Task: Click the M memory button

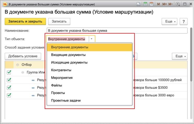Action: point(159,4)
